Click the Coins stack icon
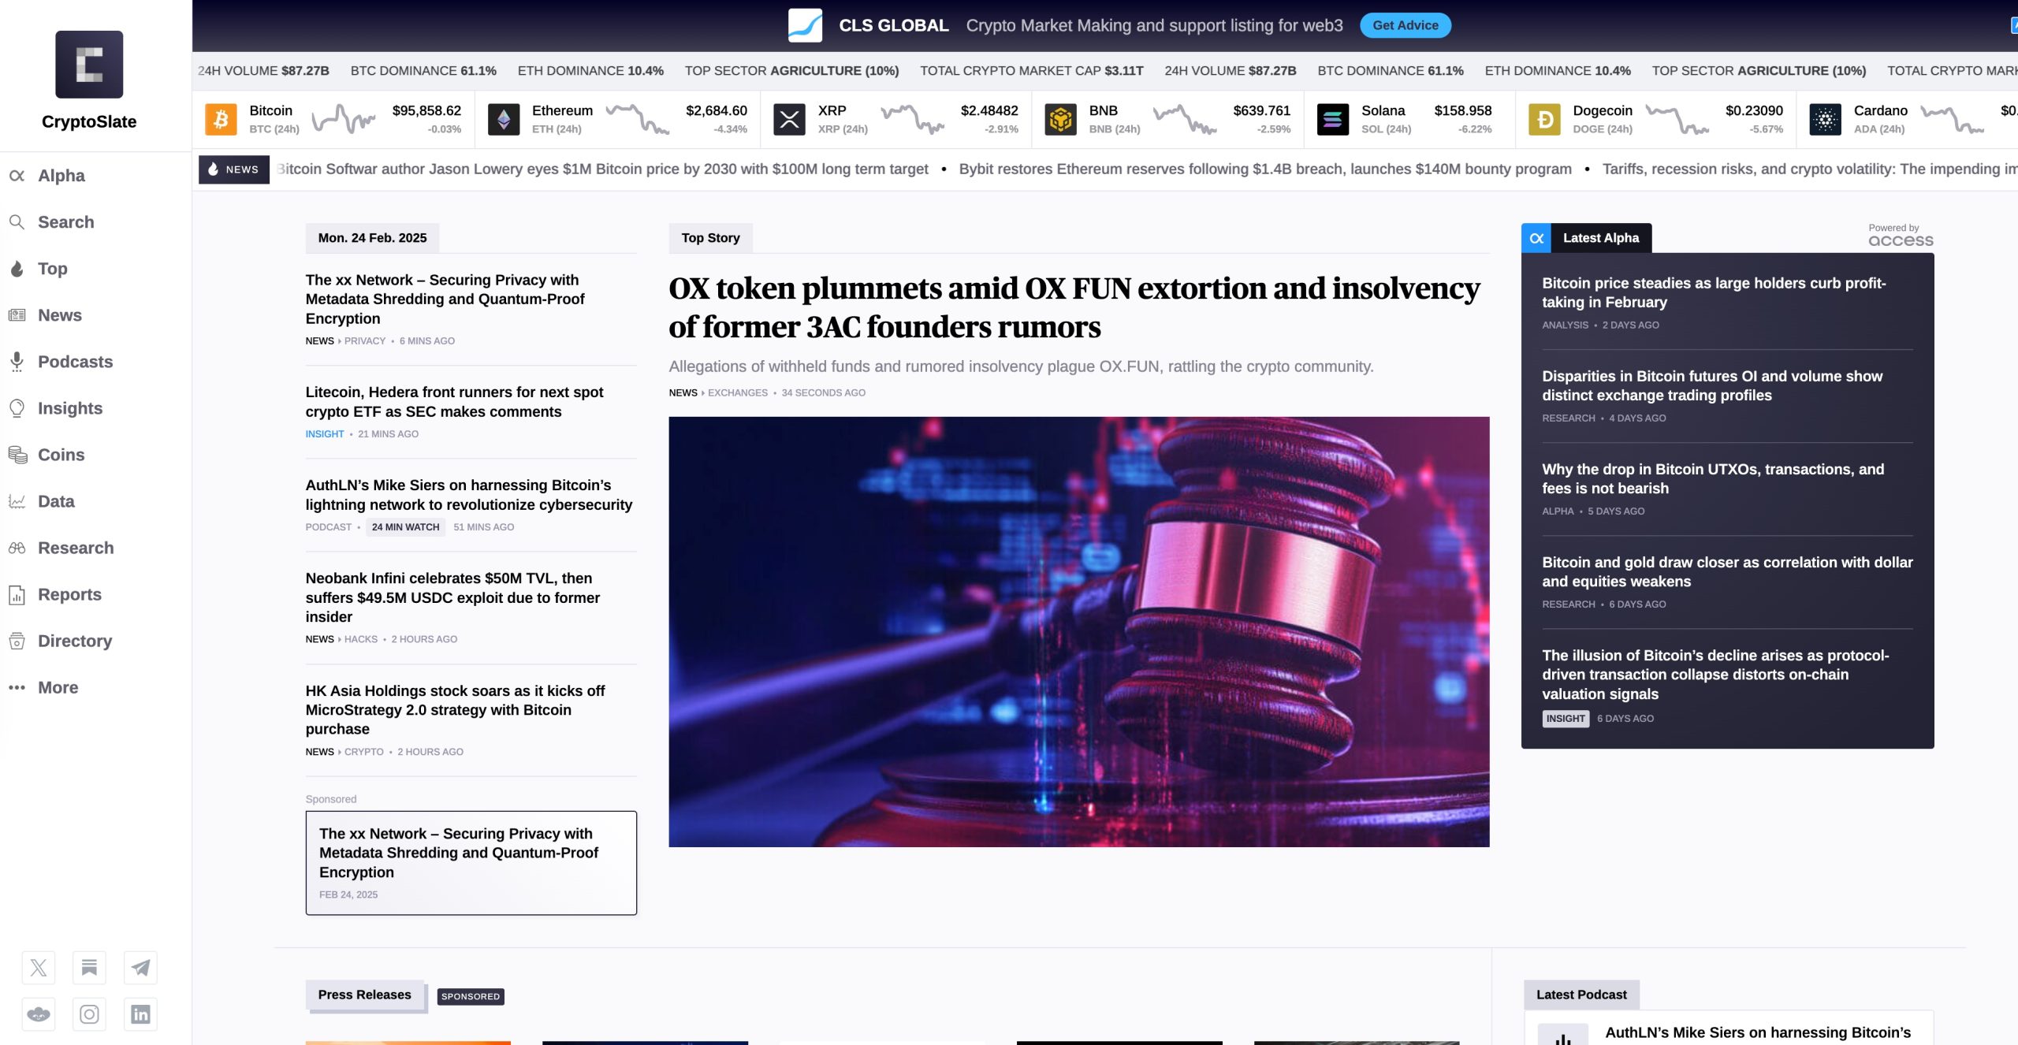 click(x=17, y=455)
